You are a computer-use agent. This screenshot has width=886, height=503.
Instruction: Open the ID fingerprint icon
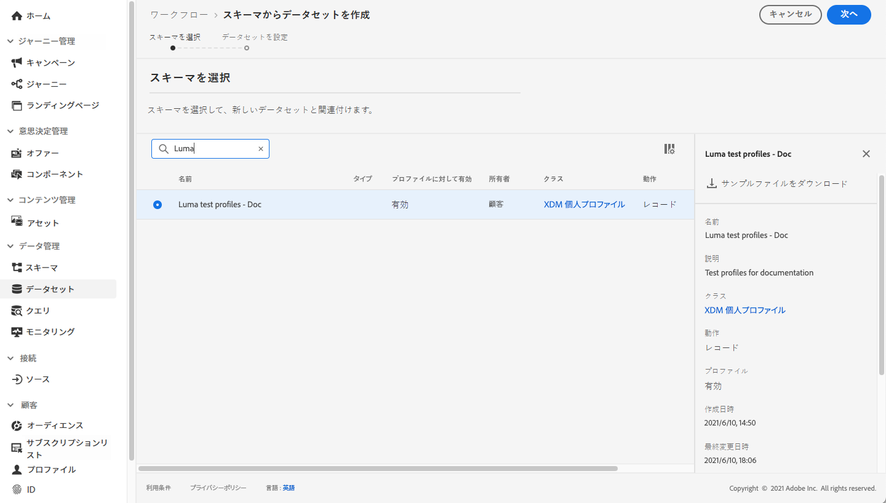pos(17,490)
